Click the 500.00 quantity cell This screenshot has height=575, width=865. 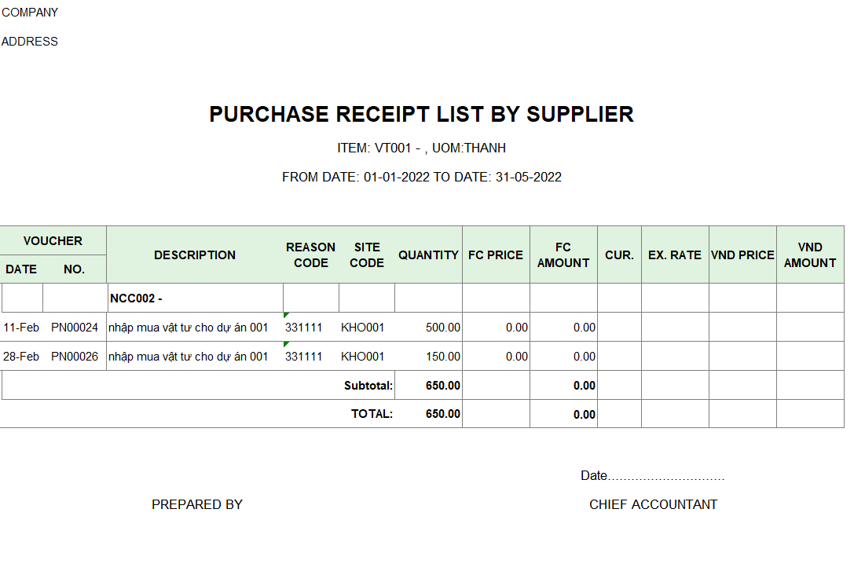coord(429,328)
